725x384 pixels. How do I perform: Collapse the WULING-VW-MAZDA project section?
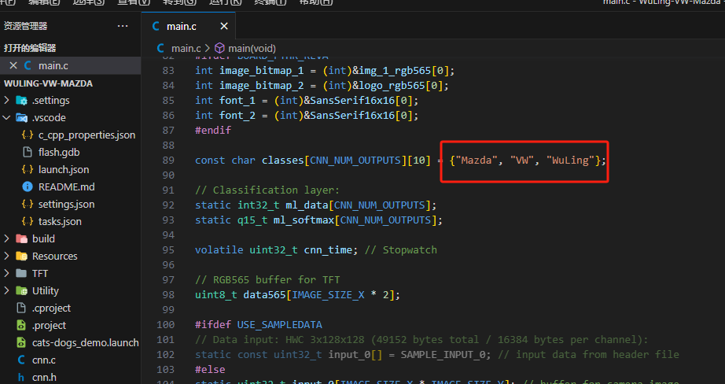tap(48, 83)
